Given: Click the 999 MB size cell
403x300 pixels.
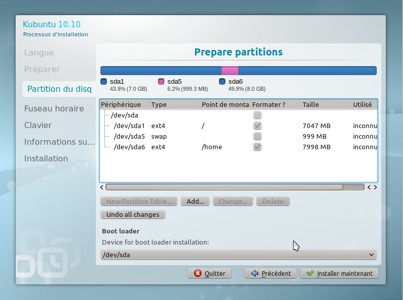Looking at the screenshot, I should click(314, 137).
